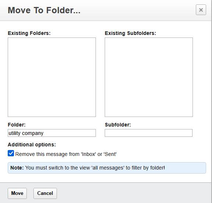Click the 'Existing Subfolders:' label
The width and height of the screenshot is (212, 203).
click(x=130, y=33)
